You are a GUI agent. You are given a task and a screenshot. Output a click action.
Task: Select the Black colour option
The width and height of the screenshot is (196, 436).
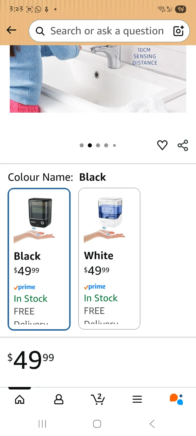tap(39, 259)
